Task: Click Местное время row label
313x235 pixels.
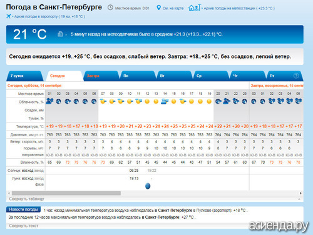Action: pyautogui.click(x=31, y=94)
